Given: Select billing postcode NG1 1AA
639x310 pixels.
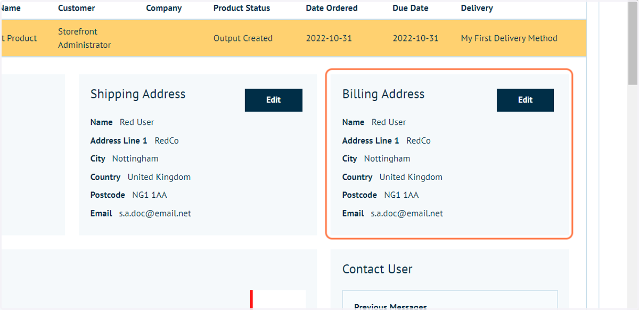Looking at the screenshot, I should 402,195.
